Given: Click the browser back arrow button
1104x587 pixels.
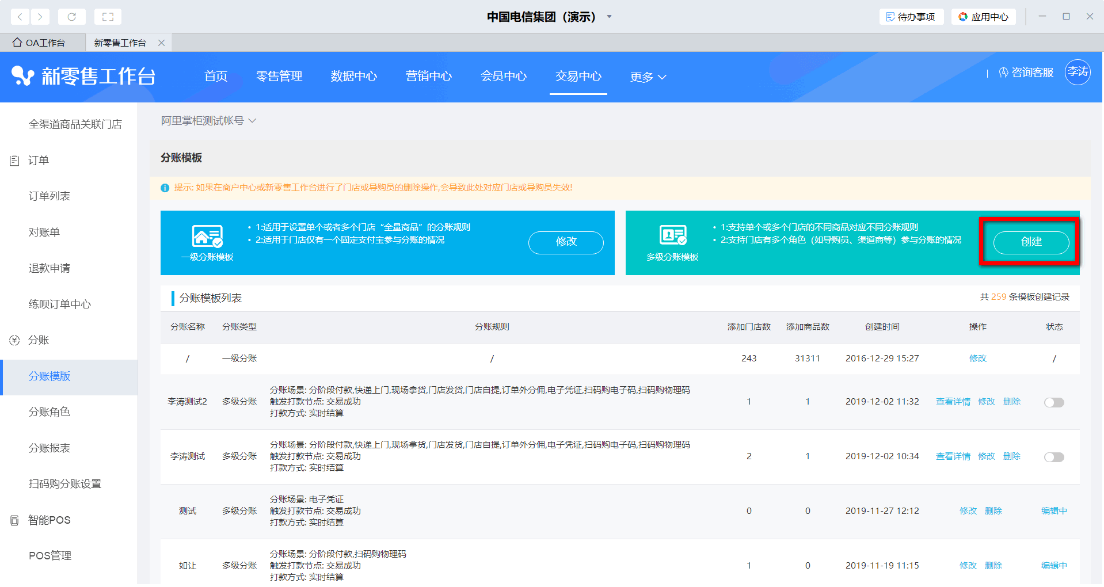Looking at the screenshot, I should click(20, 17).
